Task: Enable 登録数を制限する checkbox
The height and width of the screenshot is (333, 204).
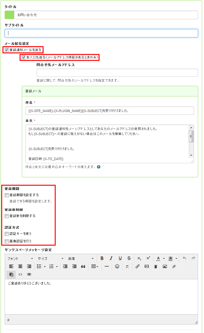Action: pos(7,216)
